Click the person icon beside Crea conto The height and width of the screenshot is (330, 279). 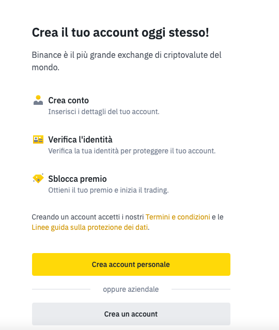[x=38, y=100]
